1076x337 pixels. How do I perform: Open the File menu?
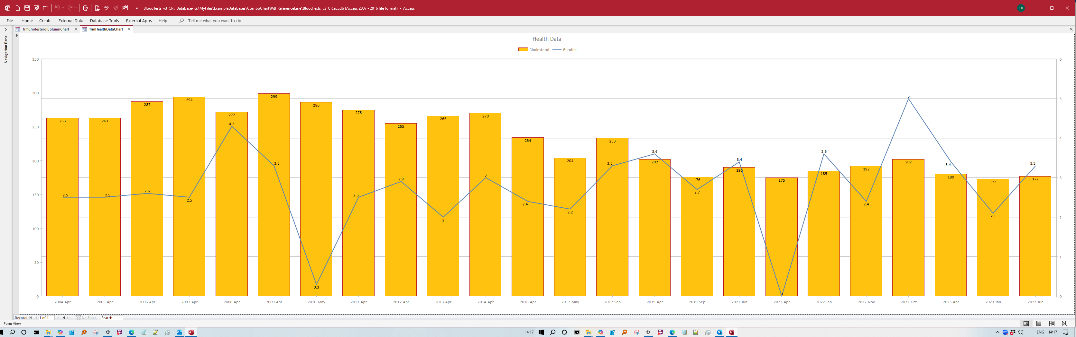pos(10,21)
